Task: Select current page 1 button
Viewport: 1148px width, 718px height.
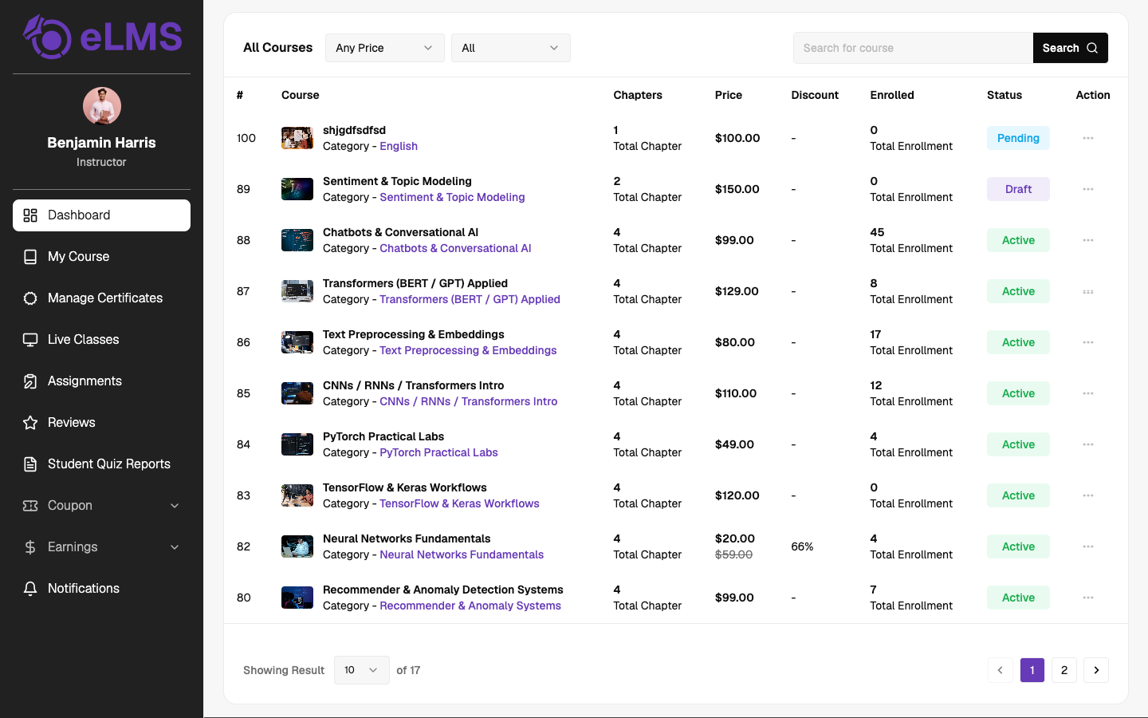Action: pos(1032,670)
